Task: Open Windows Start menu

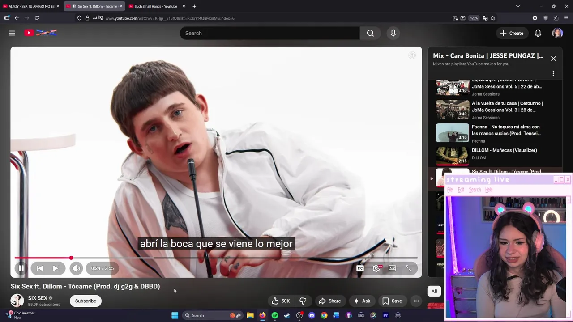Action: click(175, 315)
